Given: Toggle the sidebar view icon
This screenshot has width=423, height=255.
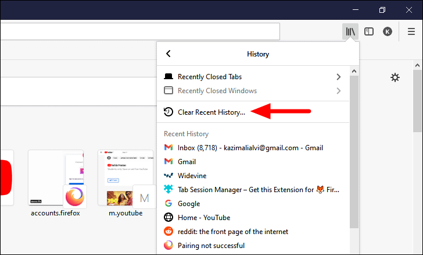Looking at the screenshot, I should [369, 31].
